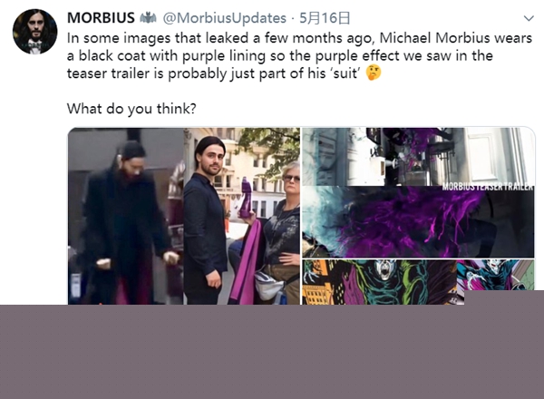Open the photo of the man standing beside the woman
The image size is (544, 399).
(242, 216)
